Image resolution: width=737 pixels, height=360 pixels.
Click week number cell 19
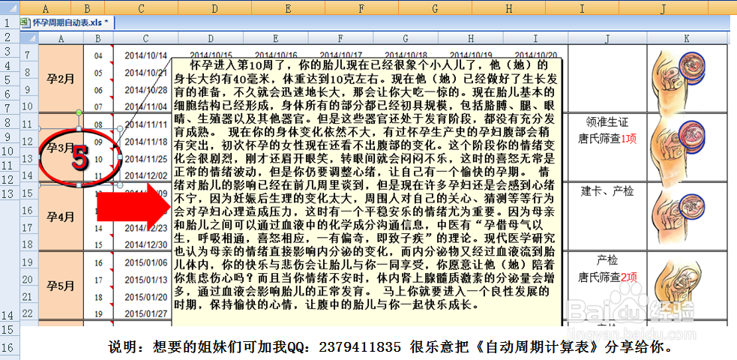pyautogui.click(x=98, y=313)
